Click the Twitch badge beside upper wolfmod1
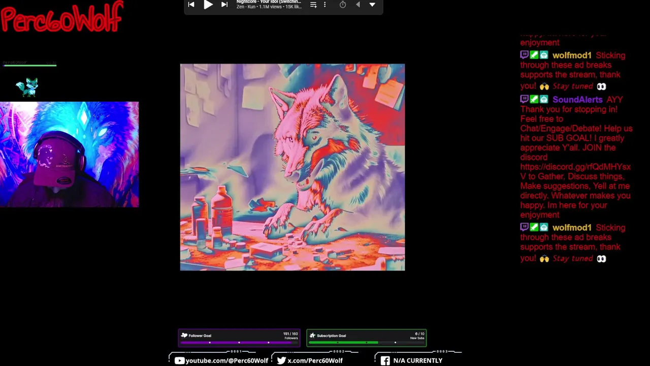 point(525,55)
